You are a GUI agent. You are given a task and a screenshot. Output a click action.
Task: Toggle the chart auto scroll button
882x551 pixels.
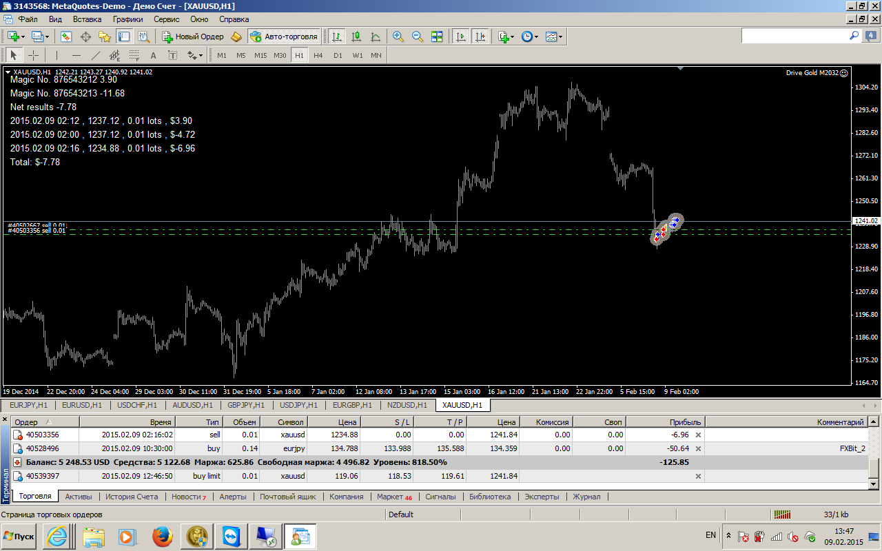click(x=461, y=37)
